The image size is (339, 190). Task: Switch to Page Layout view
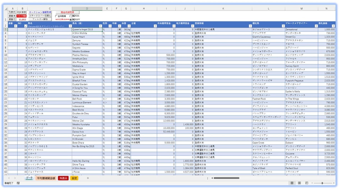click(299, 183)
